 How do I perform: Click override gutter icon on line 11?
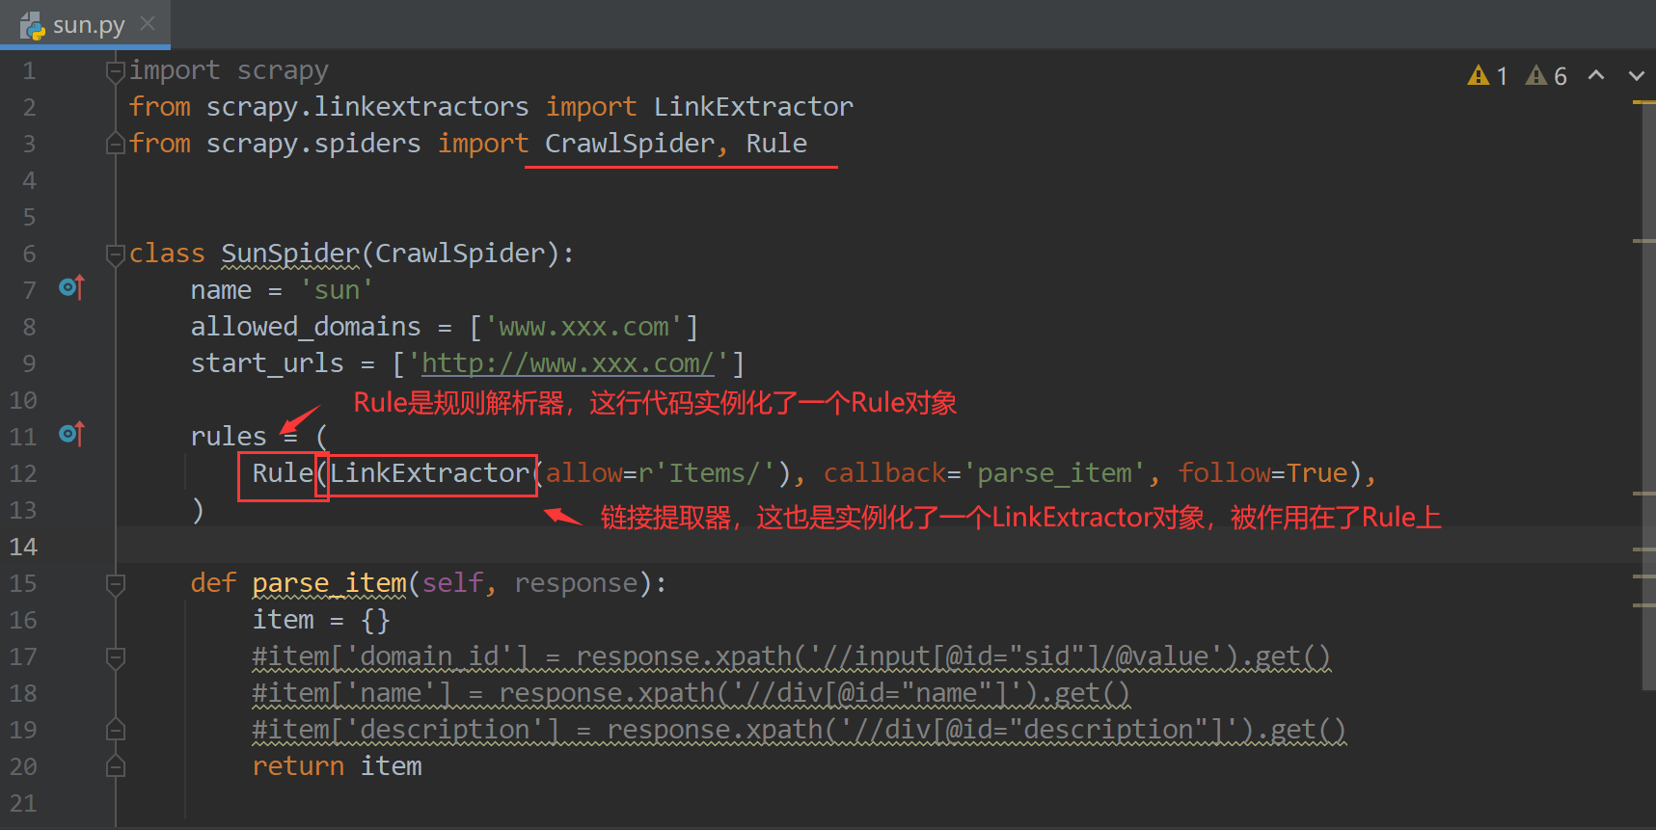tap(71, 434)
